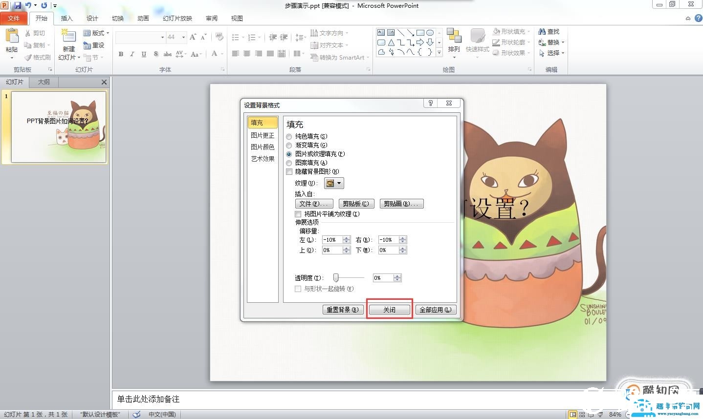
Task: Check tile picture as texture (将图片平铺为纹理)
Action: (x=298, y=214)
